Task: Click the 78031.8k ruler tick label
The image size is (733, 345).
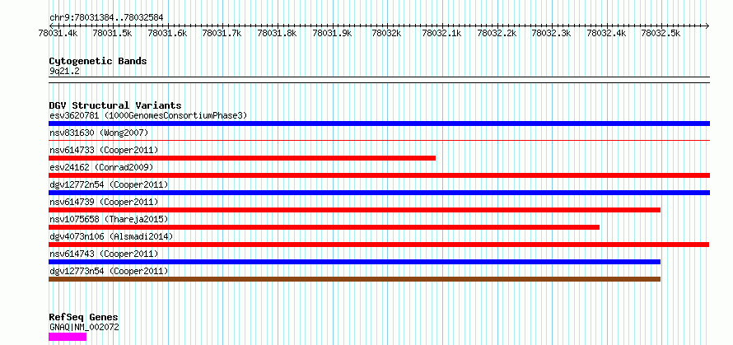Action: coord(277,33)
